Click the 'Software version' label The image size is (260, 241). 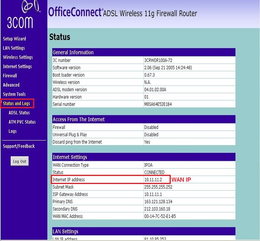67,68
